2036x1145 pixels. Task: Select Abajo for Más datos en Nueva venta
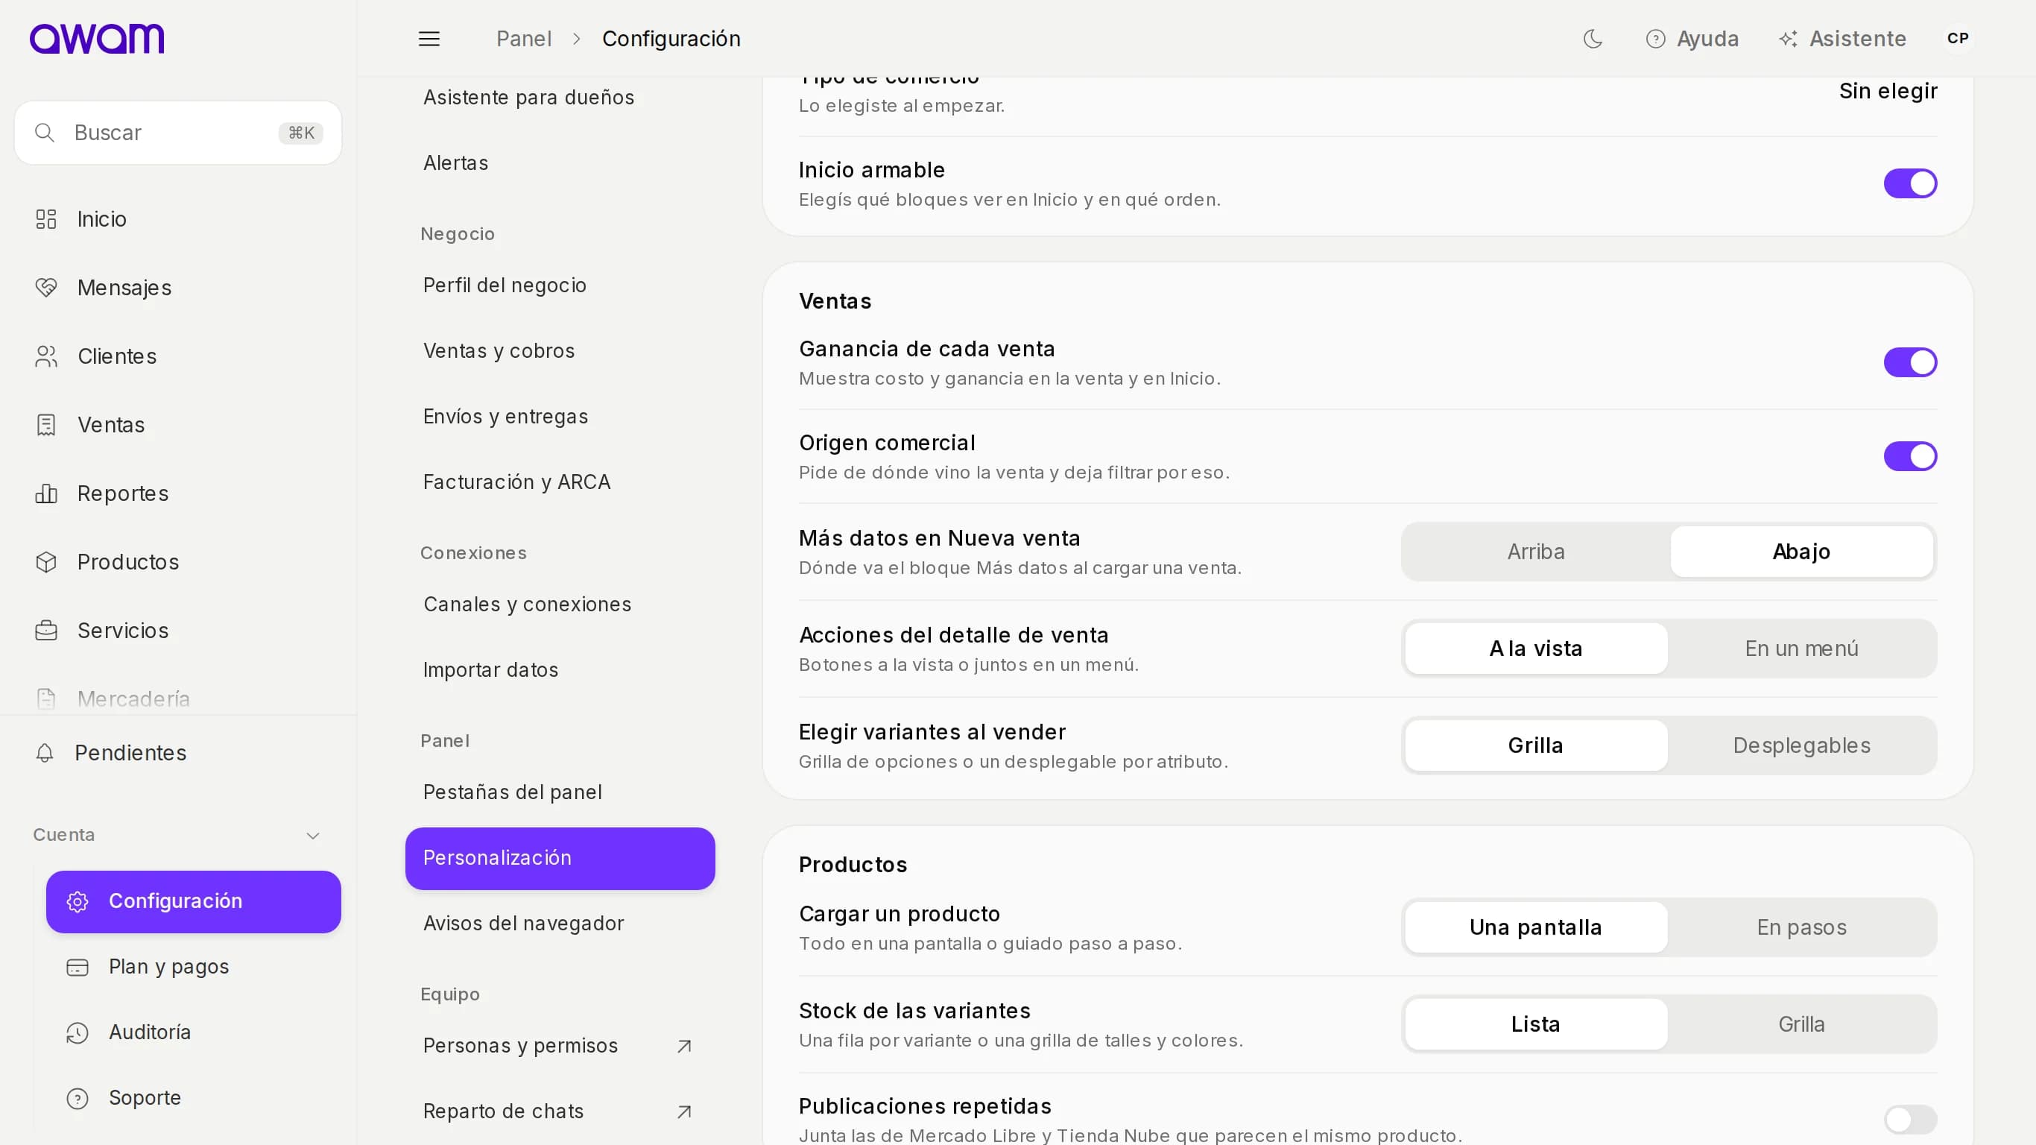[1801, 552]
